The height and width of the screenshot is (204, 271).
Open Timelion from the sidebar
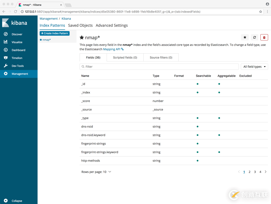[17, 58]
